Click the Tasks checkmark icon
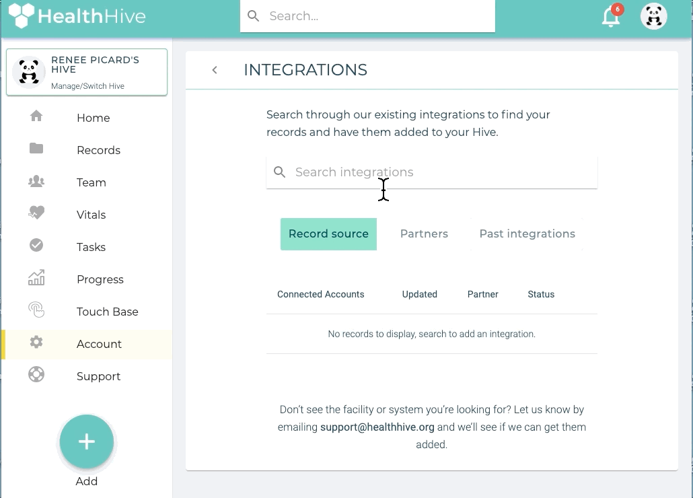 click(x=36, y=246)
